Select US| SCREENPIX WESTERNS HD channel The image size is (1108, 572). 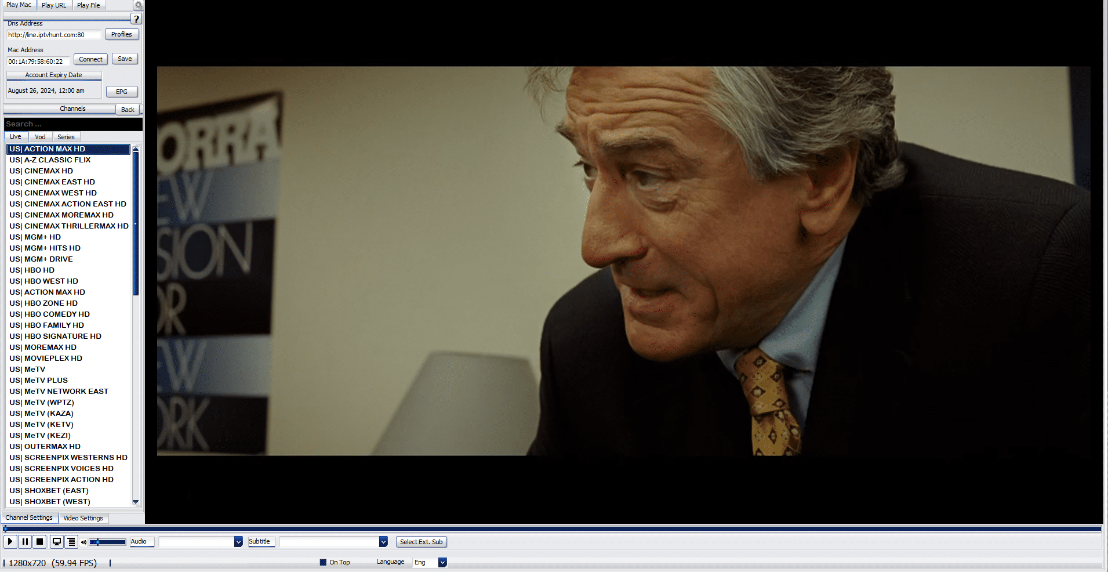pyautogui.click(x=68, y=458)
